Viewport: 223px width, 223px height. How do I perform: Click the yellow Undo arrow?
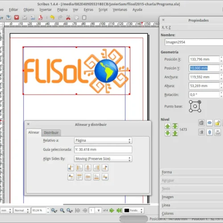[52, 17]
